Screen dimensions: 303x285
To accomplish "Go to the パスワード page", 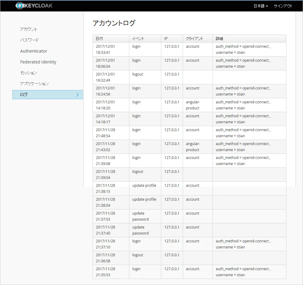I will coord(29,40).
